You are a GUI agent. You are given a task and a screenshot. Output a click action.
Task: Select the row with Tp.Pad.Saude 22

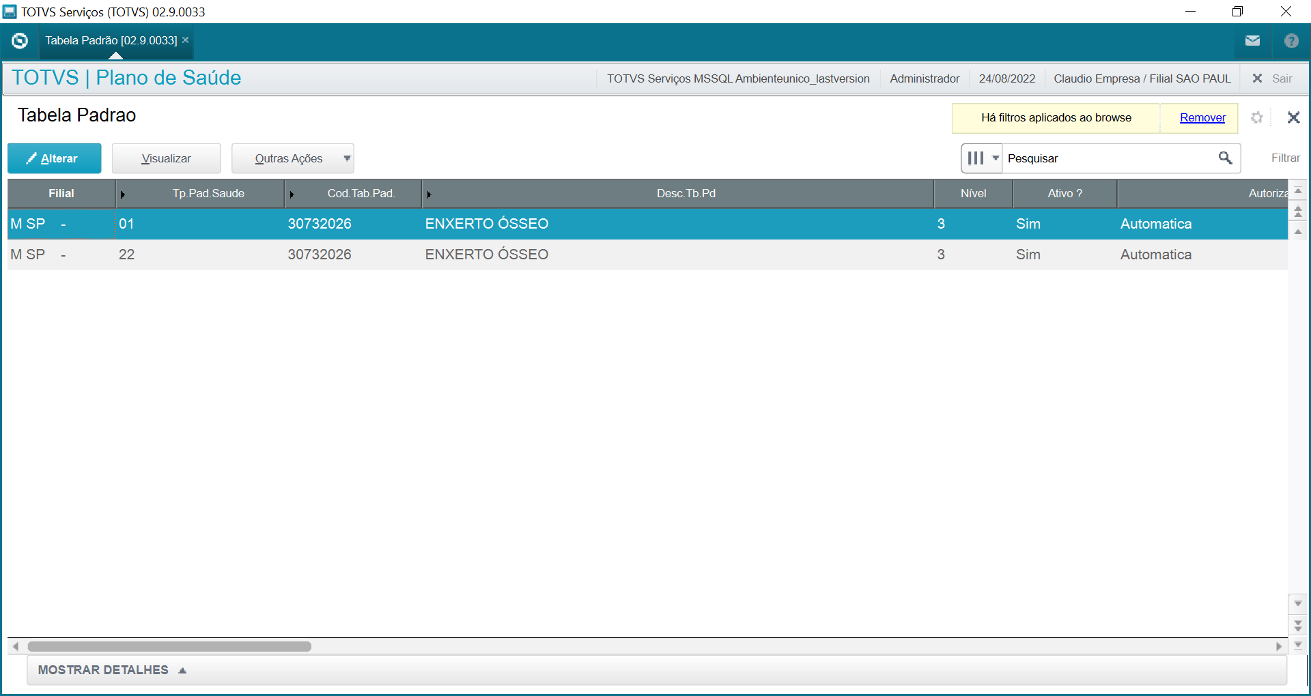point(647,255)
